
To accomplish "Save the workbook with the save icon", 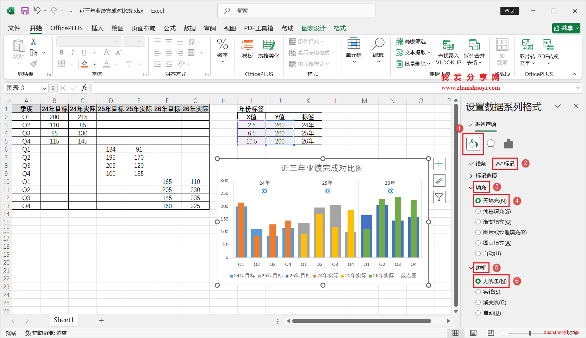I will [x=25, y=11].
